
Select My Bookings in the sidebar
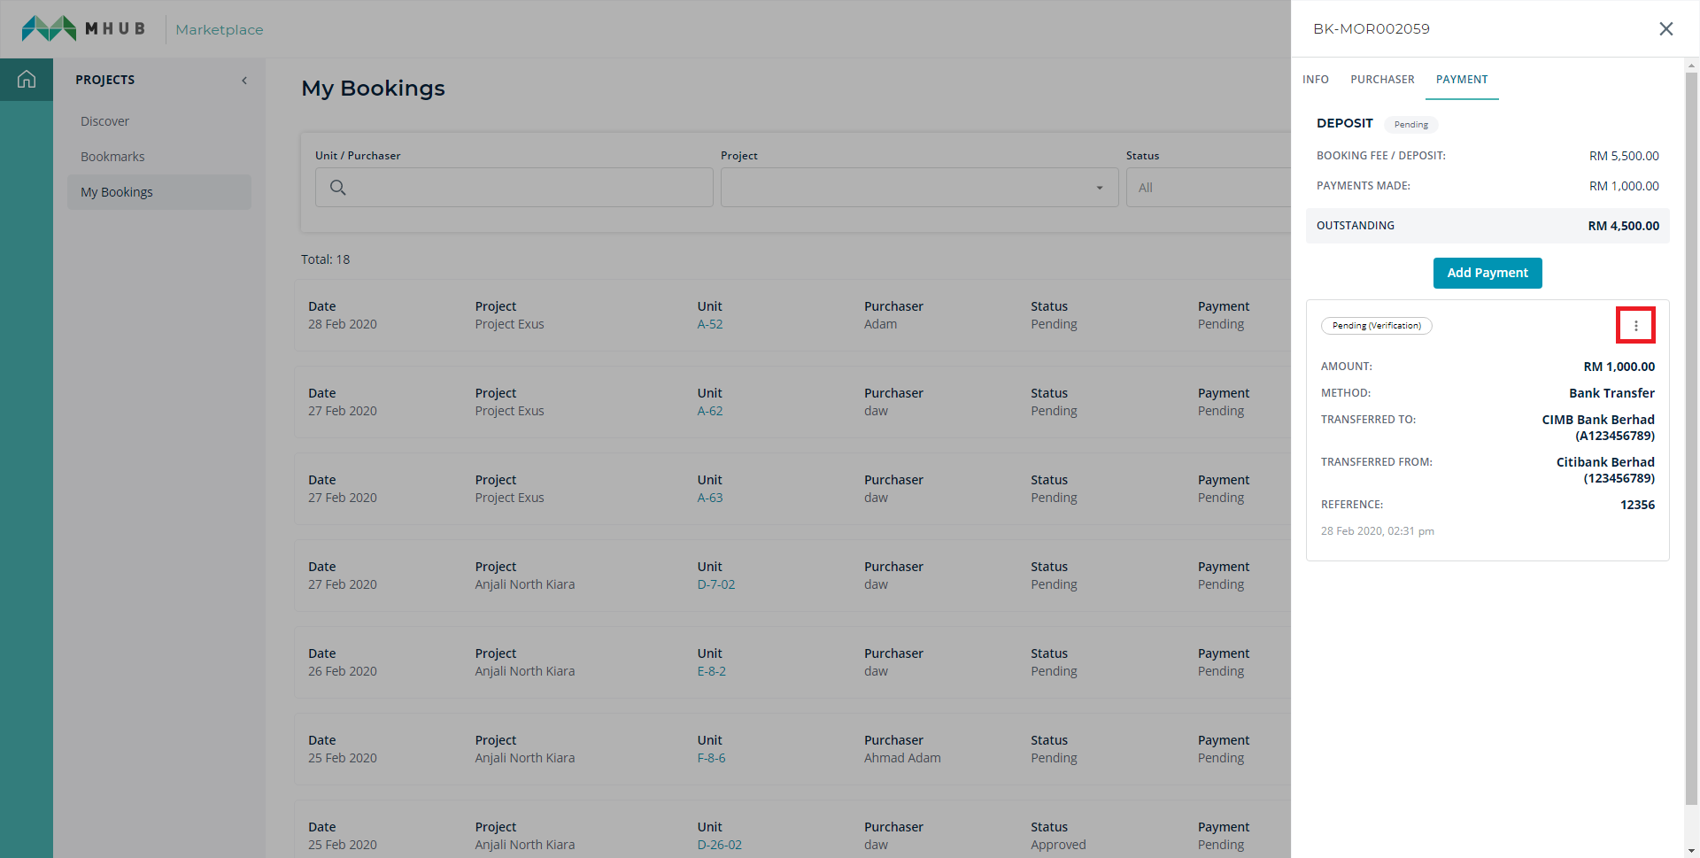[159, 192]
